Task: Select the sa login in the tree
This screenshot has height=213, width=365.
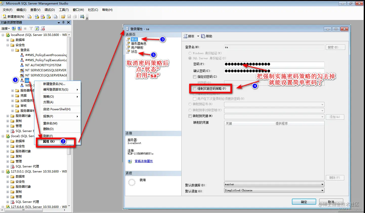Action: pyautogui.click(x=27, y=80)
